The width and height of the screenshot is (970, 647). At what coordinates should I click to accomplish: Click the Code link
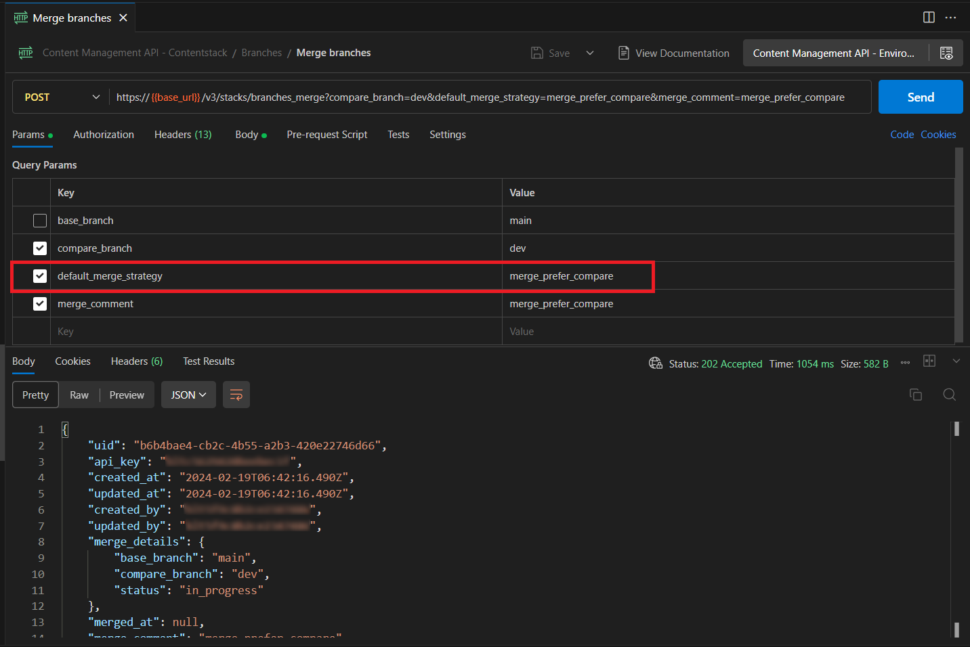[902, 135]
